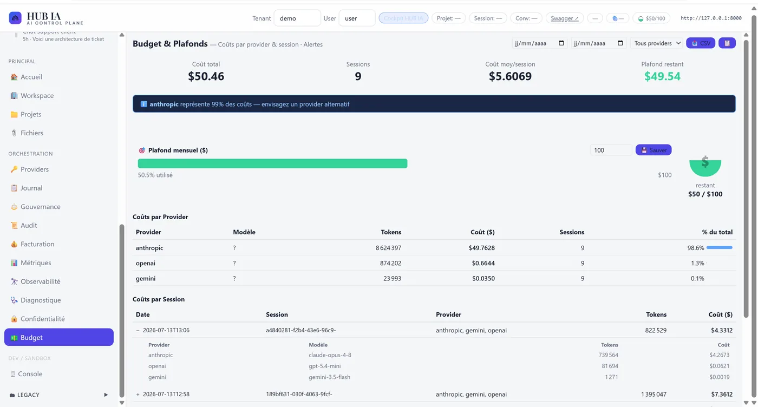758x407 pixels.
Task: Click the $49.7628 anthropic cost cell
Action: (x=481, y=248)
